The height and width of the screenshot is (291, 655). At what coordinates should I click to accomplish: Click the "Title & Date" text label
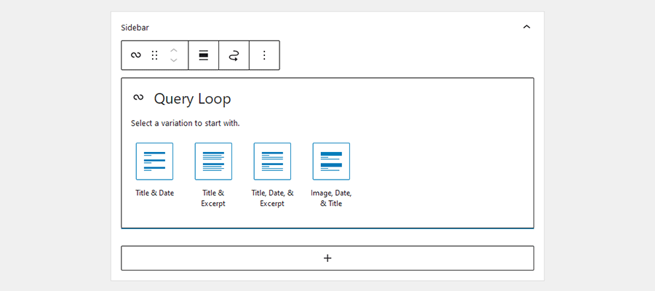pyautogui.click(x=154, y=194)
